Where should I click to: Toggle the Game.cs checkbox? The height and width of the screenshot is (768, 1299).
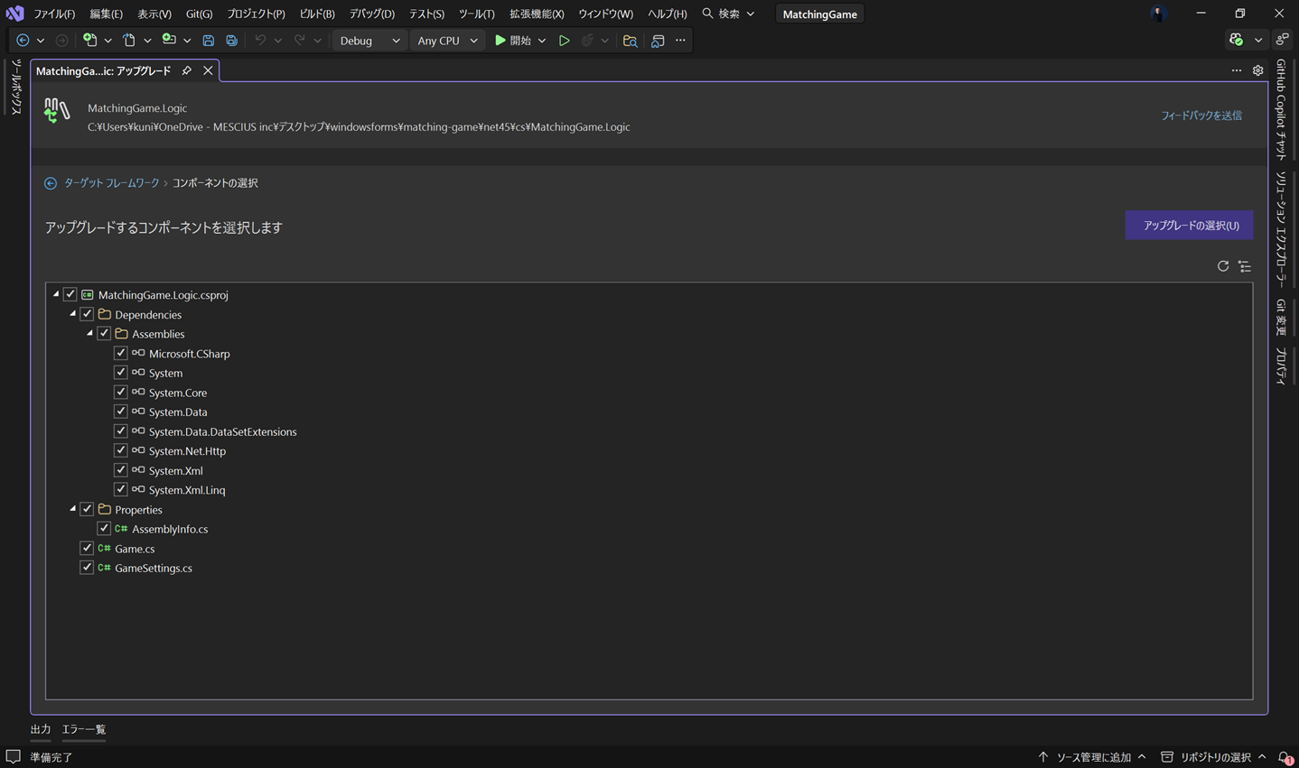87,548
